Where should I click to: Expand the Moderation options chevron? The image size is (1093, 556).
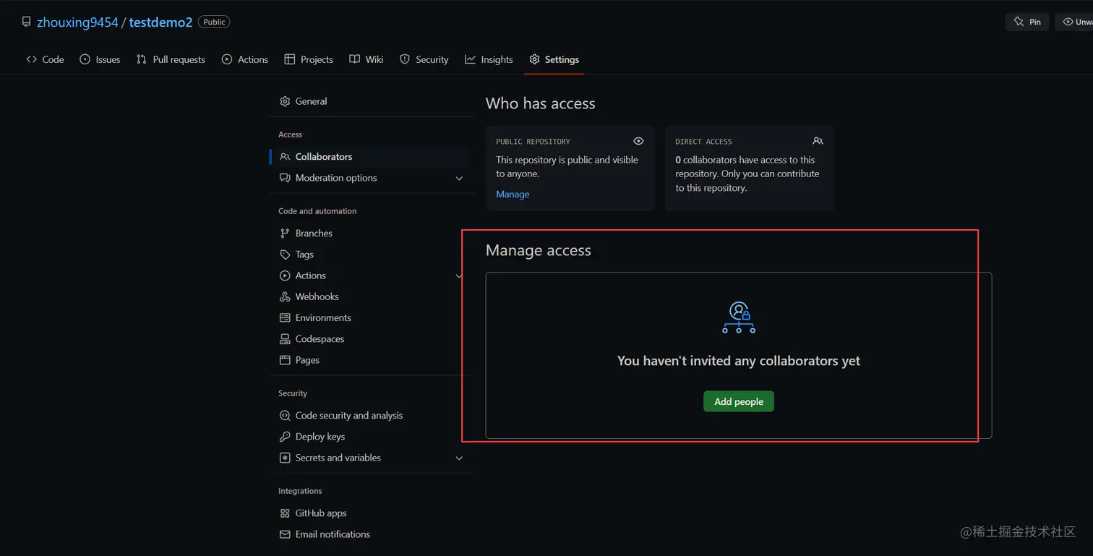[459, 179]
